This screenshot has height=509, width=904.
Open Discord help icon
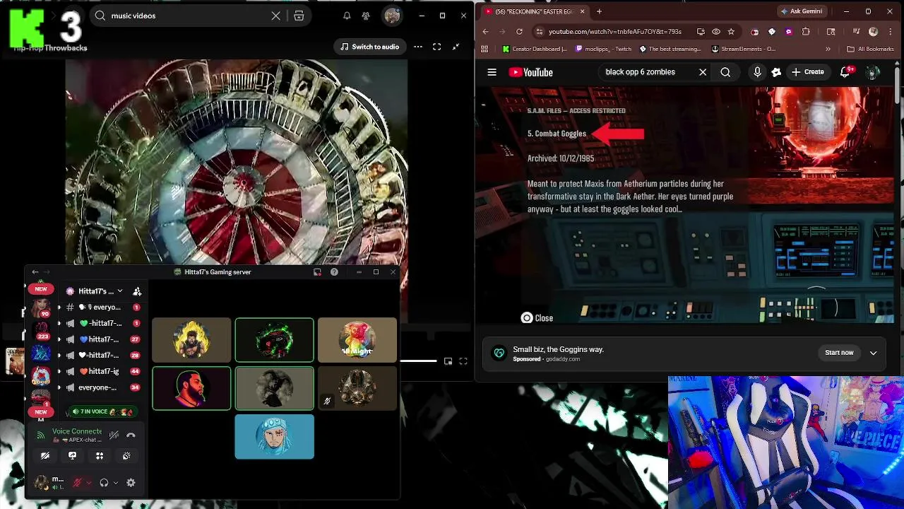coord(334,272)
